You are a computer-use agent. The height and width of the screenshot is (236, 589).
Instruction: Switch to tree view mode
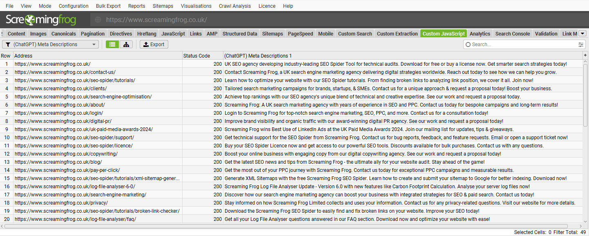tap(126, 45)
